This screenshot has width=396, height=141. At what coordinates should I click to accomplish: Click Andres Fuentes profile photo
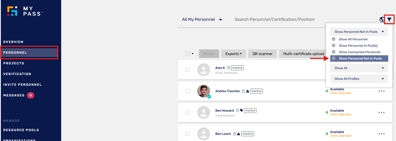pyautogui.click(x=204, y=91)
